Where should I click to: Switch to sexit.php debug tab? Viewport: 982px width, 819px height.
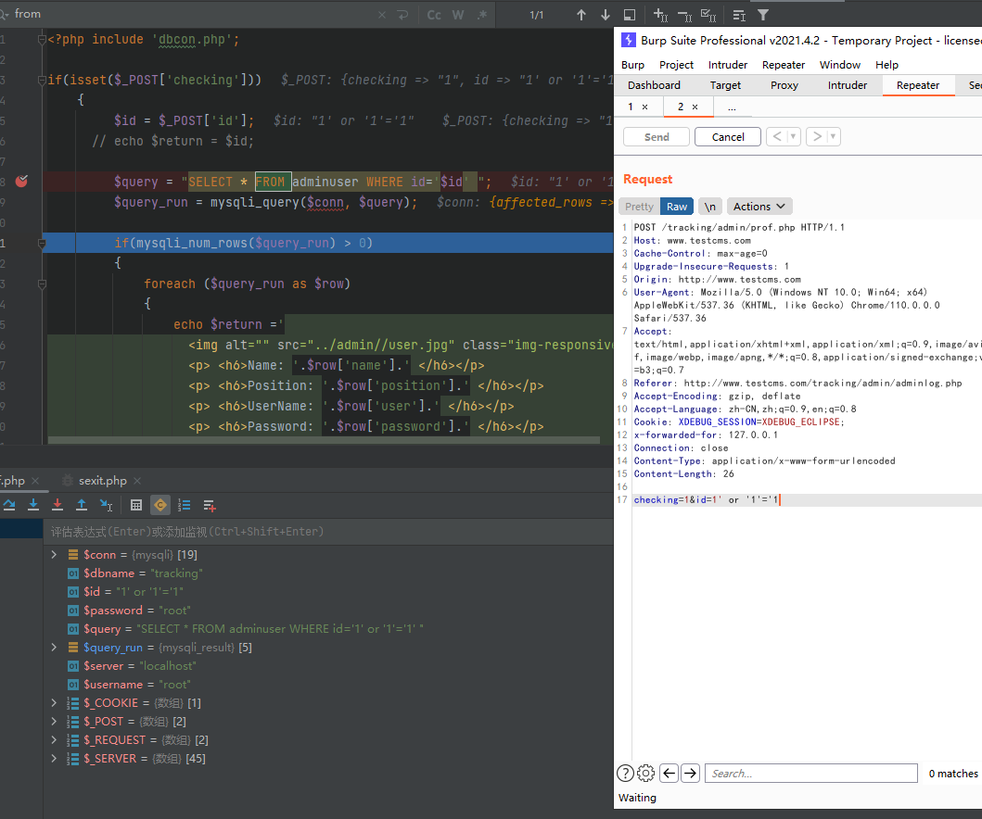(102, 481)
